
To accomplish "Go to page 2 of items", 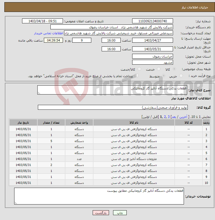I will coord(165,117).
